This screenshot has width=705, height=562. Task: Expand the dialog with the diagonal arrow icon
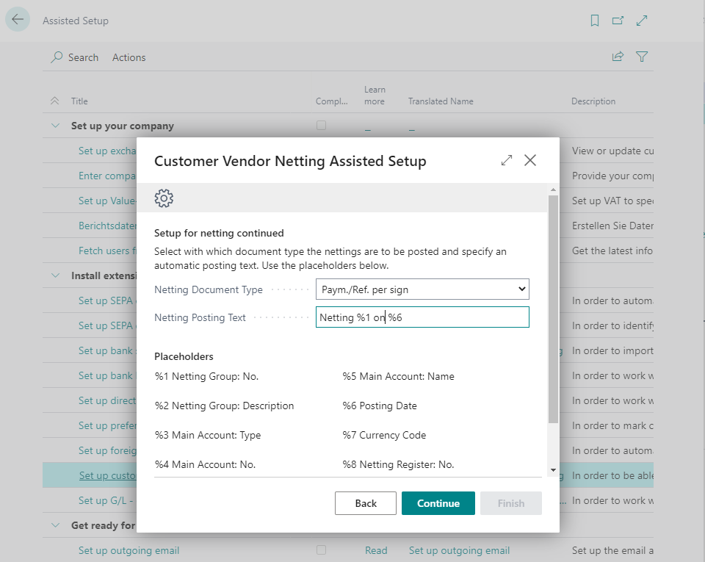coord(506,159)
